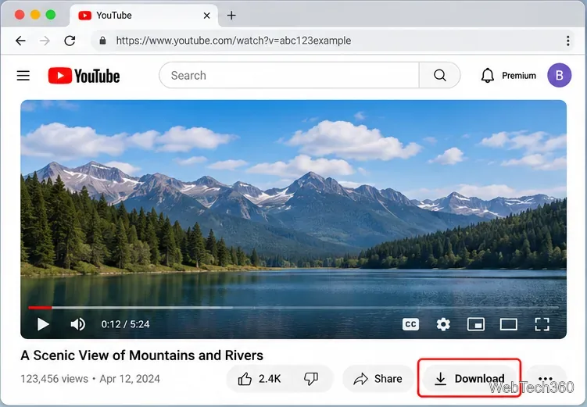Like the video with 2.4K likes
This screenshot has height=407, width=587.
(x=259, y=379)
